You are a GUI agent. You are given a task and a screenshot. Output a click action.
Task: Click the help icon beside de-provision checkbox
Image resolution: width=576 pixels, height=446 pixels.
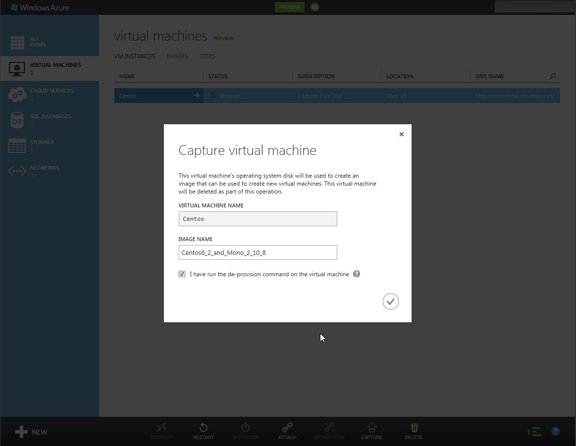coord(357,274)
